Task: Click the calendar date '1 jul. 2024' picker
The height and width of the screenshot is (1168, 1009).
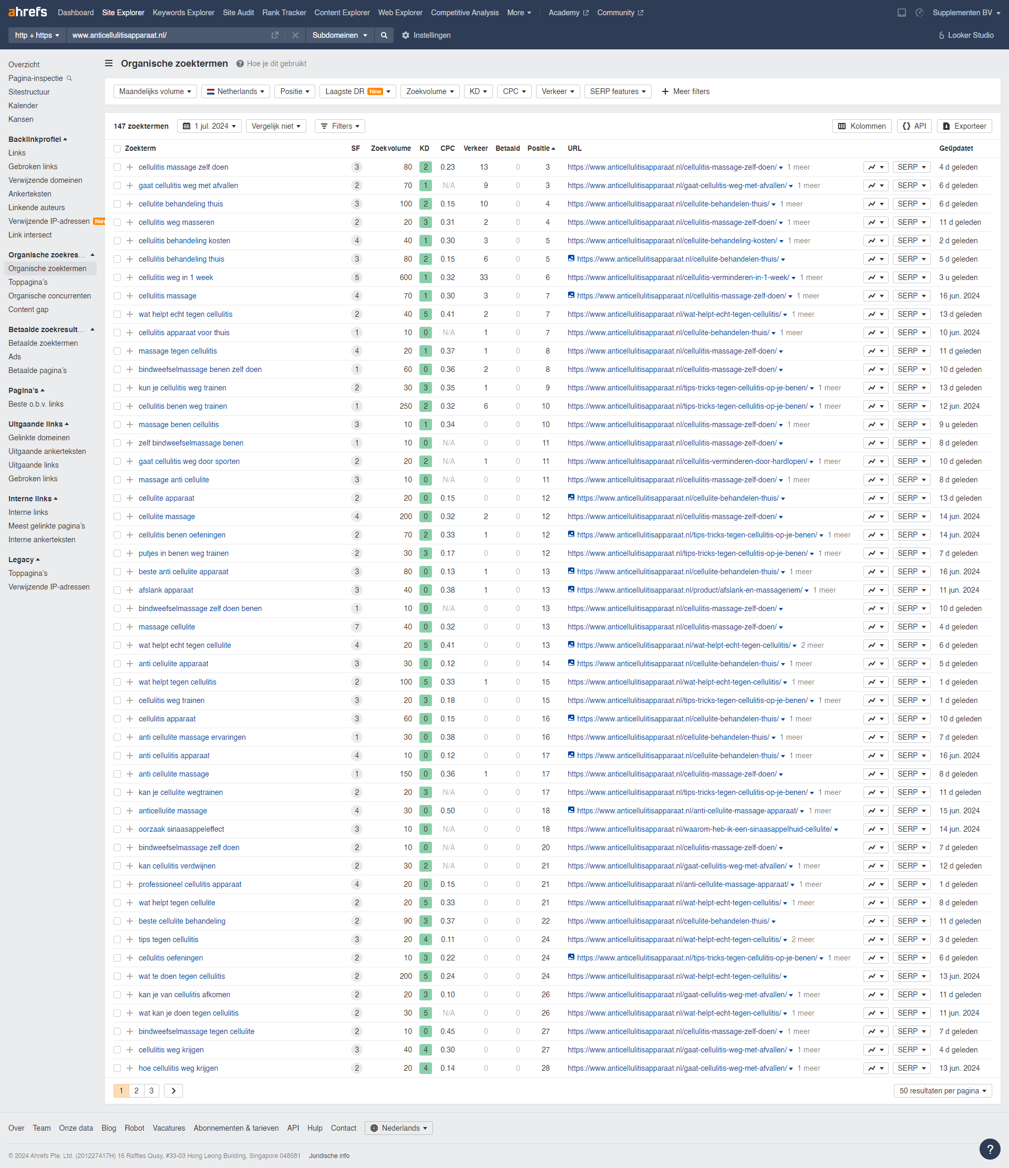Action: [x=209, y=126]
